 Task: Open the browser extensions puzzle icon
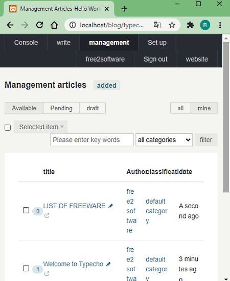[190, 25]
